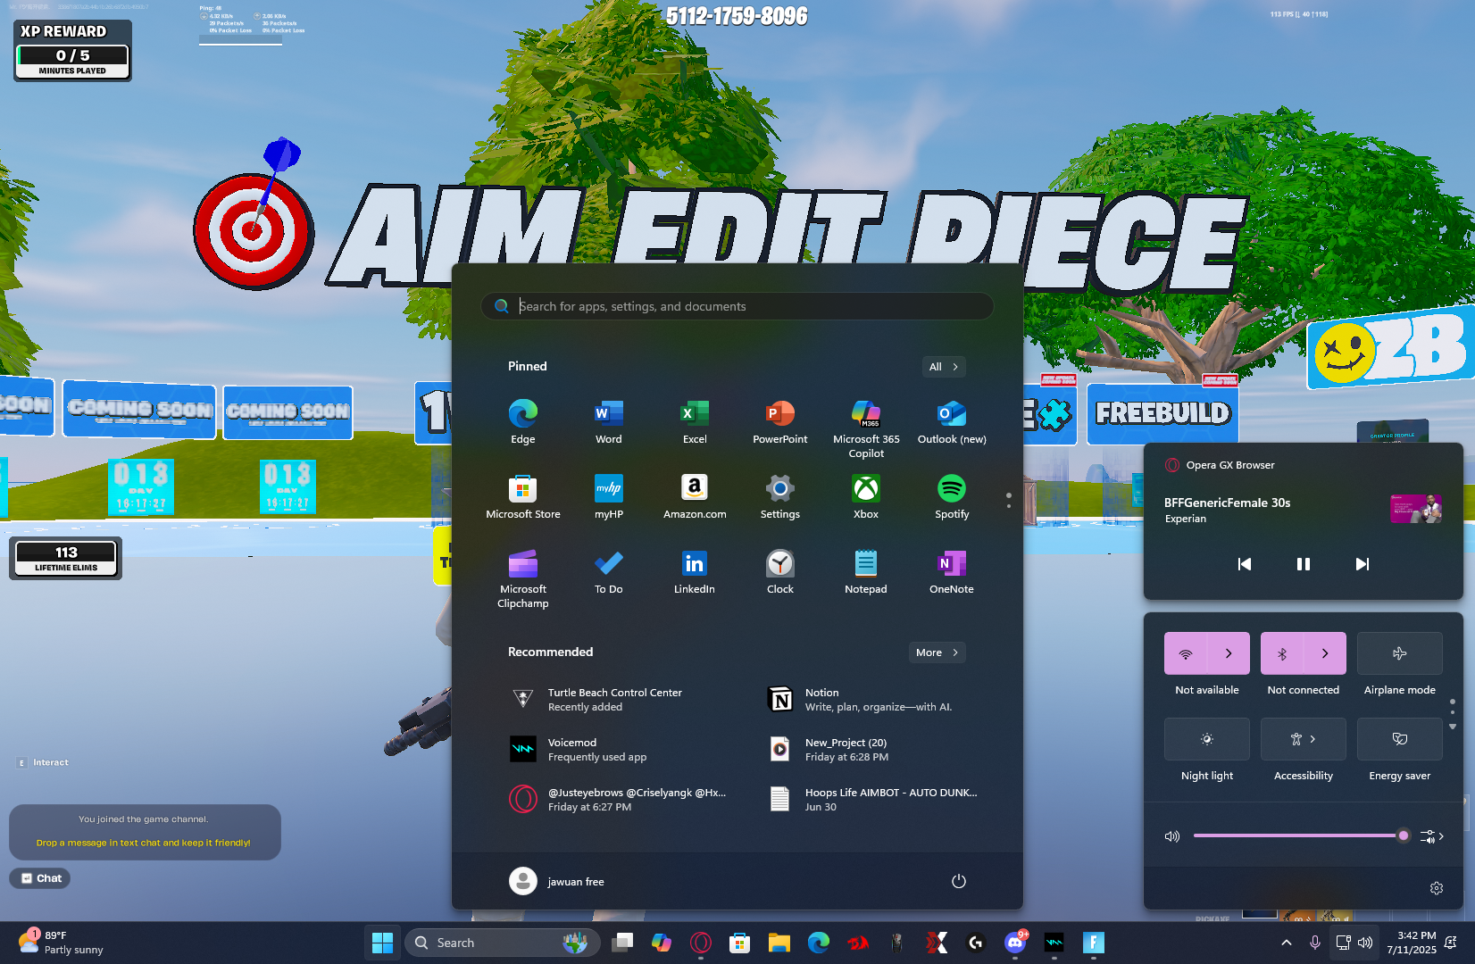
Task: Click the Start button on the taskbar
Action: (383, 943)
